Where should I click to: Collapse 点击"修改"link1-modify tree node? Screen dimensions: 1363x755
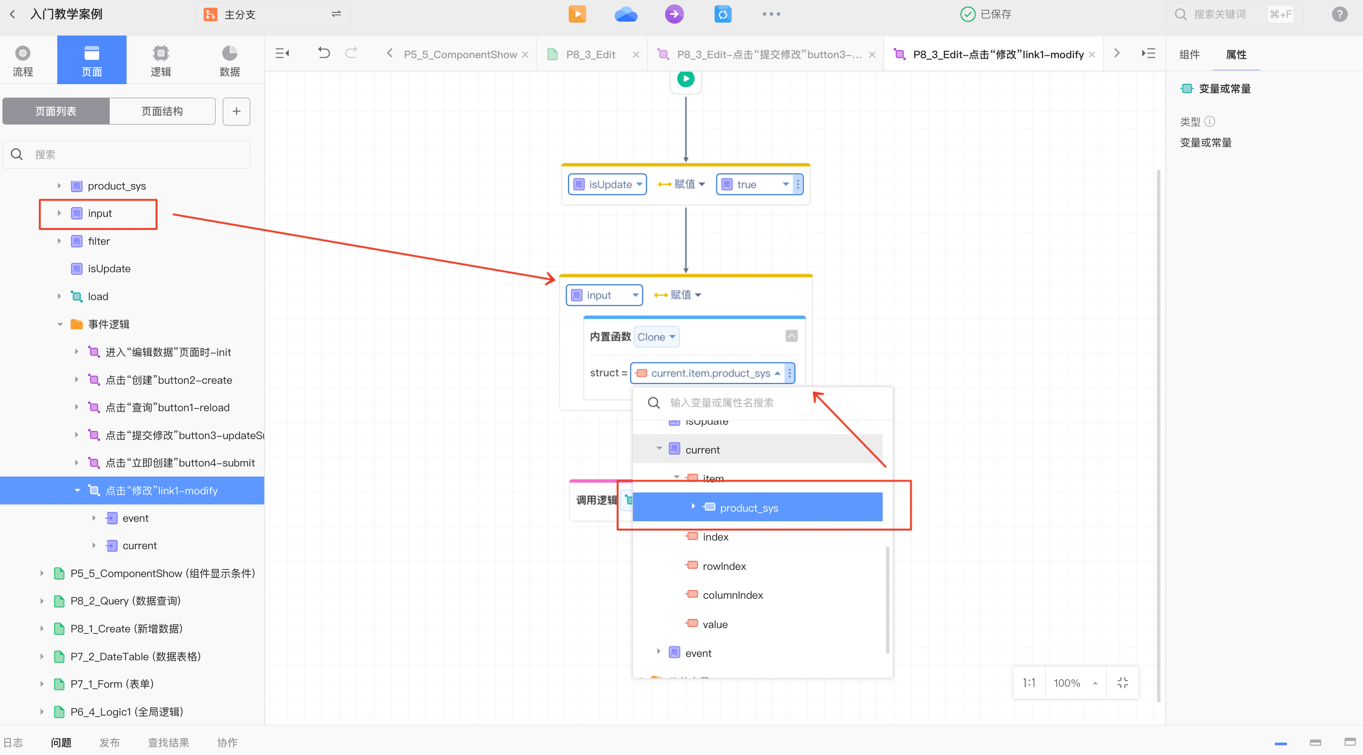pos(78,491)
